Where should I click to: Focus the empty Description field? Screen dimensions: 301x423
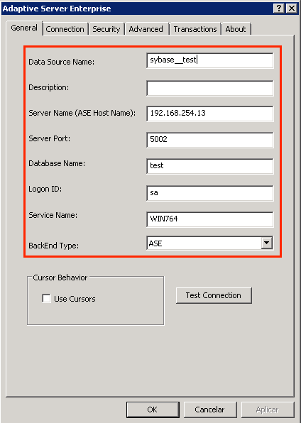tap(209, 88)
